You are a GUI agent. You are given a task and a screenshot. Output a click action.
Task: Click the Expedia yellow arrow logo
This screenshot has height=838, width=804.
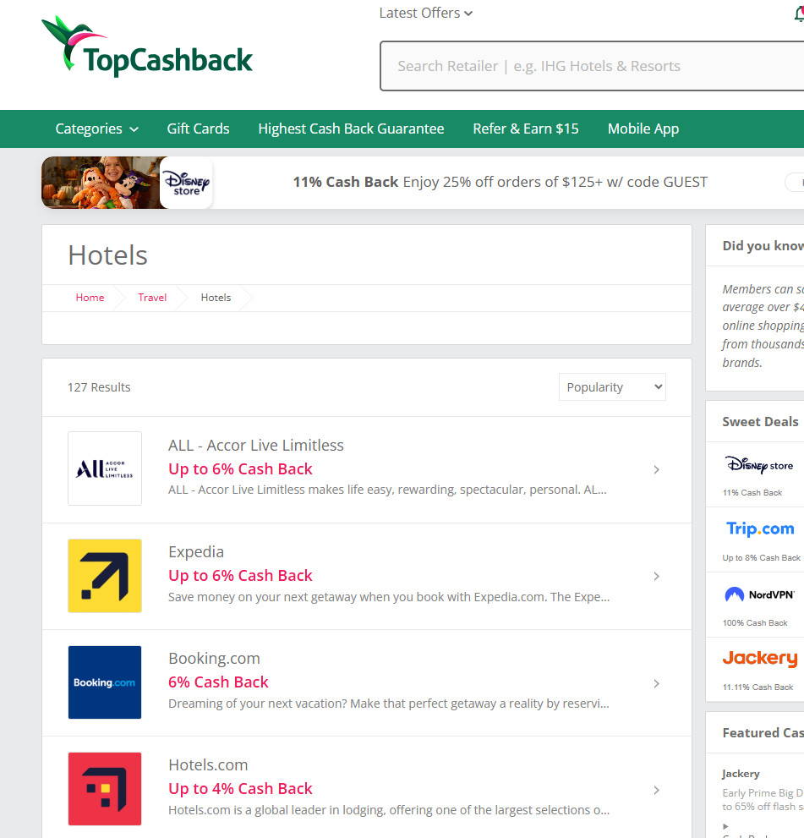[105, 576]
